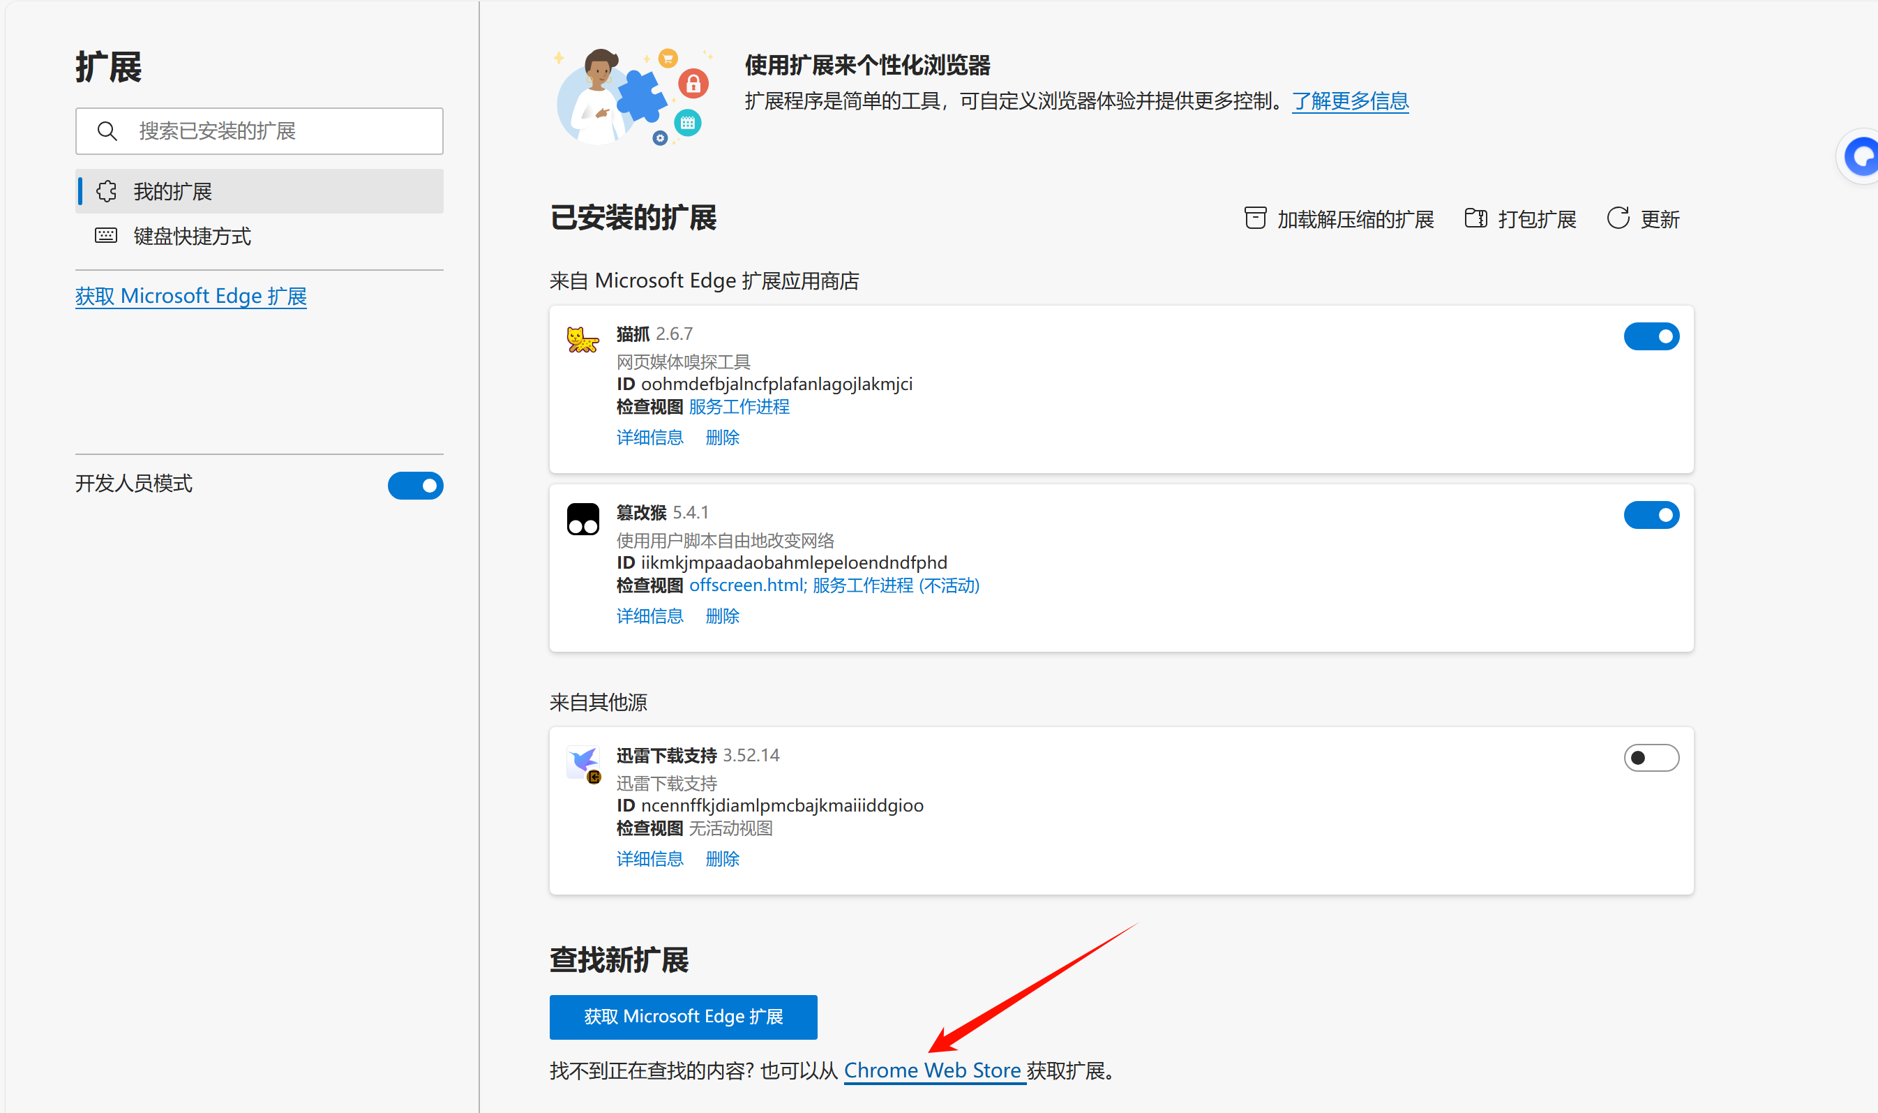1878x1113 pixels.
Task: Click the 猫抓 cat extension icon
Action: point(583,340)
